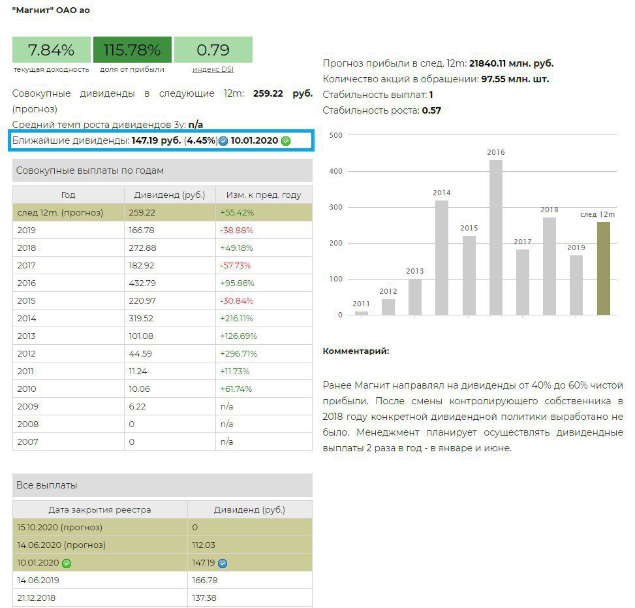
Task: Click the 2013 bar in the chart
Action: (415, 297)
